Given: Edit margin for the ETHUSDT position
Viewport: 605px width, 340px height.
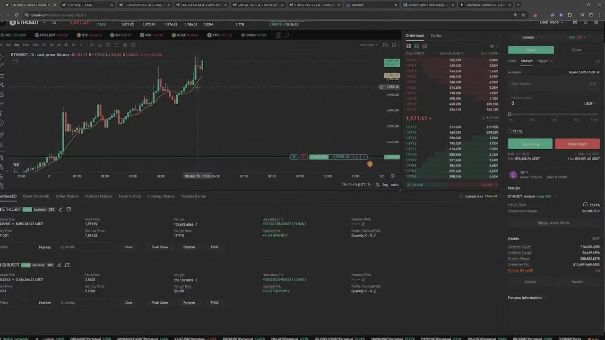Looking at the screenshot, I should (x=196, y=224).
